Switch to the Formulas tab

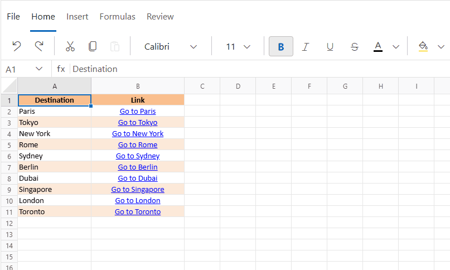(118, 17)
